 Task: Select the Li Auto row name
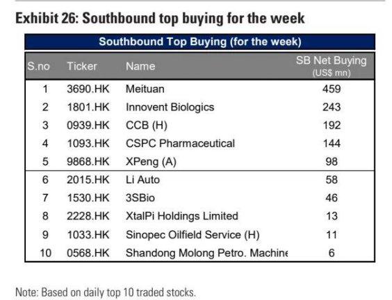[x=142, y=180]
